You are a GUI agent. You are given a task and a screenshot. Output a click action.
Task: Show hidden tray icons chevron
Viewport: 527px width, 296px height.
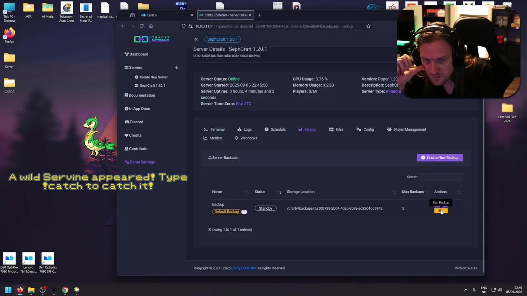pos(466,290)
